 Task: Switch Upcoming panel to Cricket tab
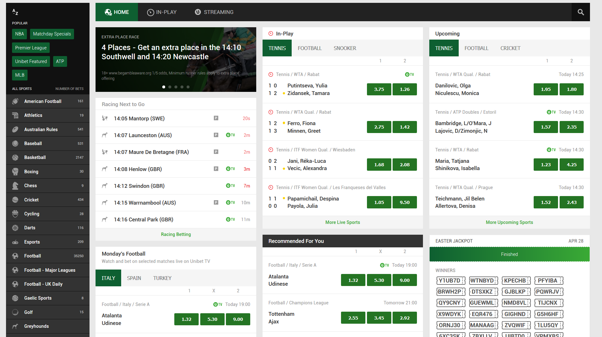coord(510,48)
